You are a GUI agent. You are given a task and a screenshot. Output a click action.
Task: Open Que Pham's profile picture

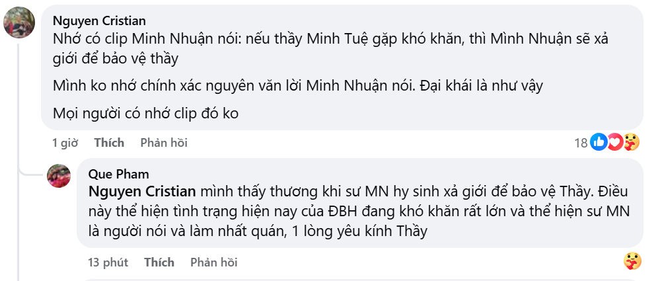pyautogui.click(x=59, y=176)
